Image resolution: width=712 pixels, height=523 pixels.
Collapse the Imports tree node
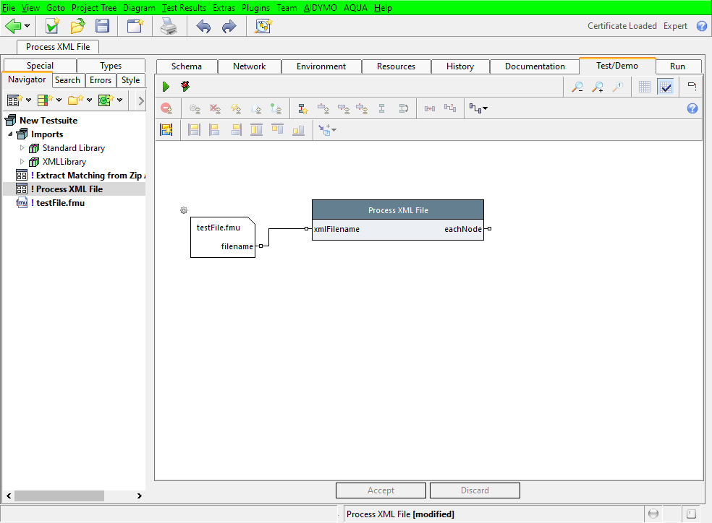(10, 134)
